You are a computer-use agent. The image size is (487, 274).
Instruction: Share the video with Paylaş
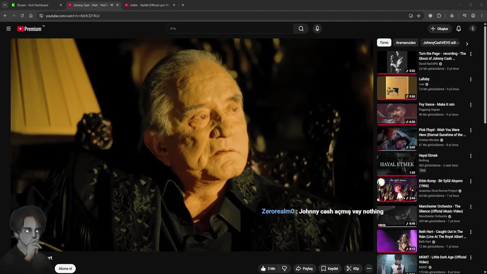(304, 268)
